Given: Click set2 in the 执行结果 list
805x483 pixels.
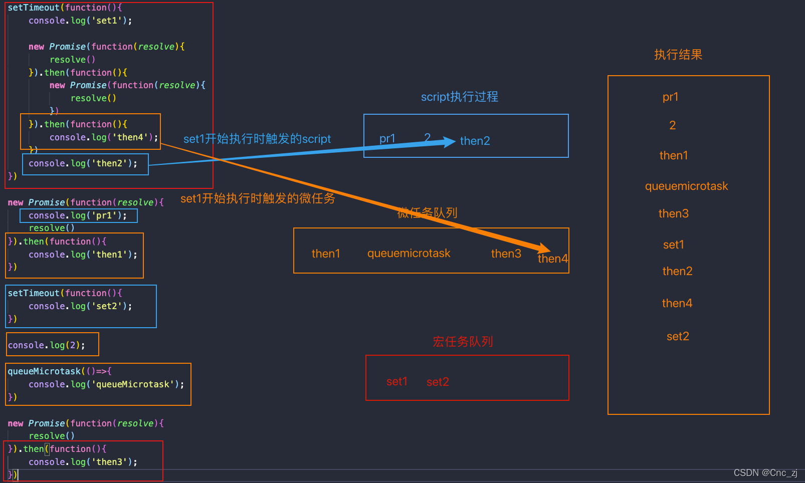Looking at the screenshot, I should click(x=678, y=336).
